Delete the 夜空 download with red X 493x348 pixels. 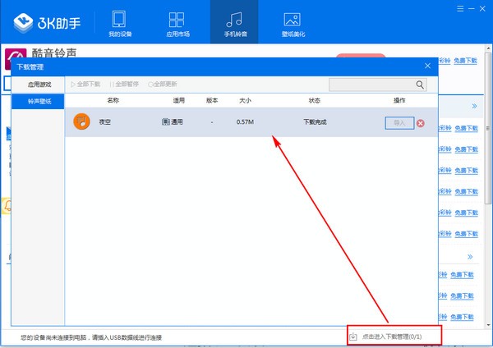pos(421,123)
